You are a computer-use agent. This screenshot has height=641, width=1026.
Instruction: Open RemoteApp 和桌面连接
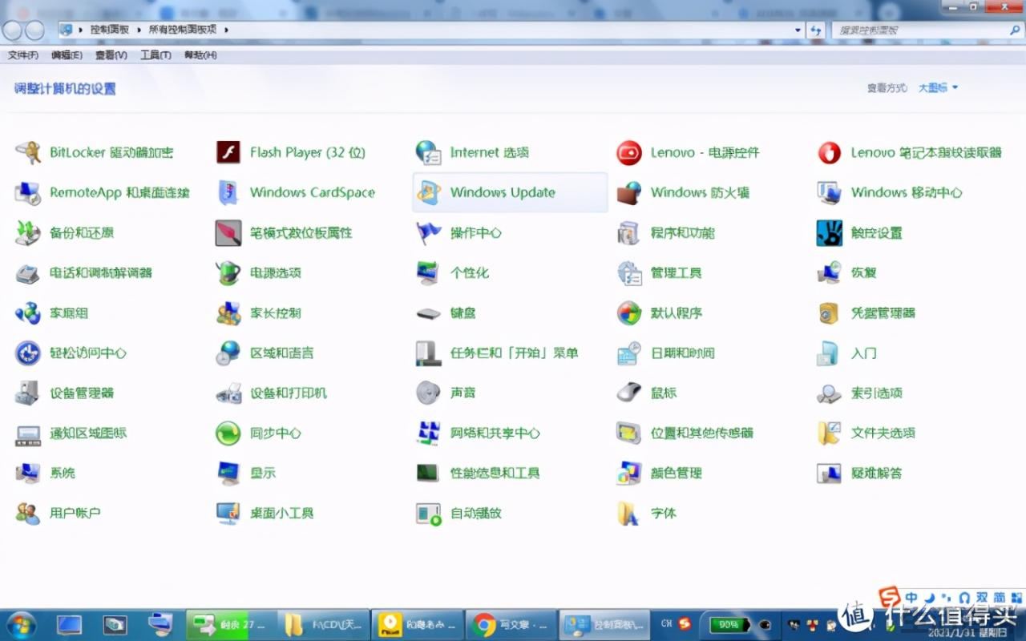click(x=103, y=192)
